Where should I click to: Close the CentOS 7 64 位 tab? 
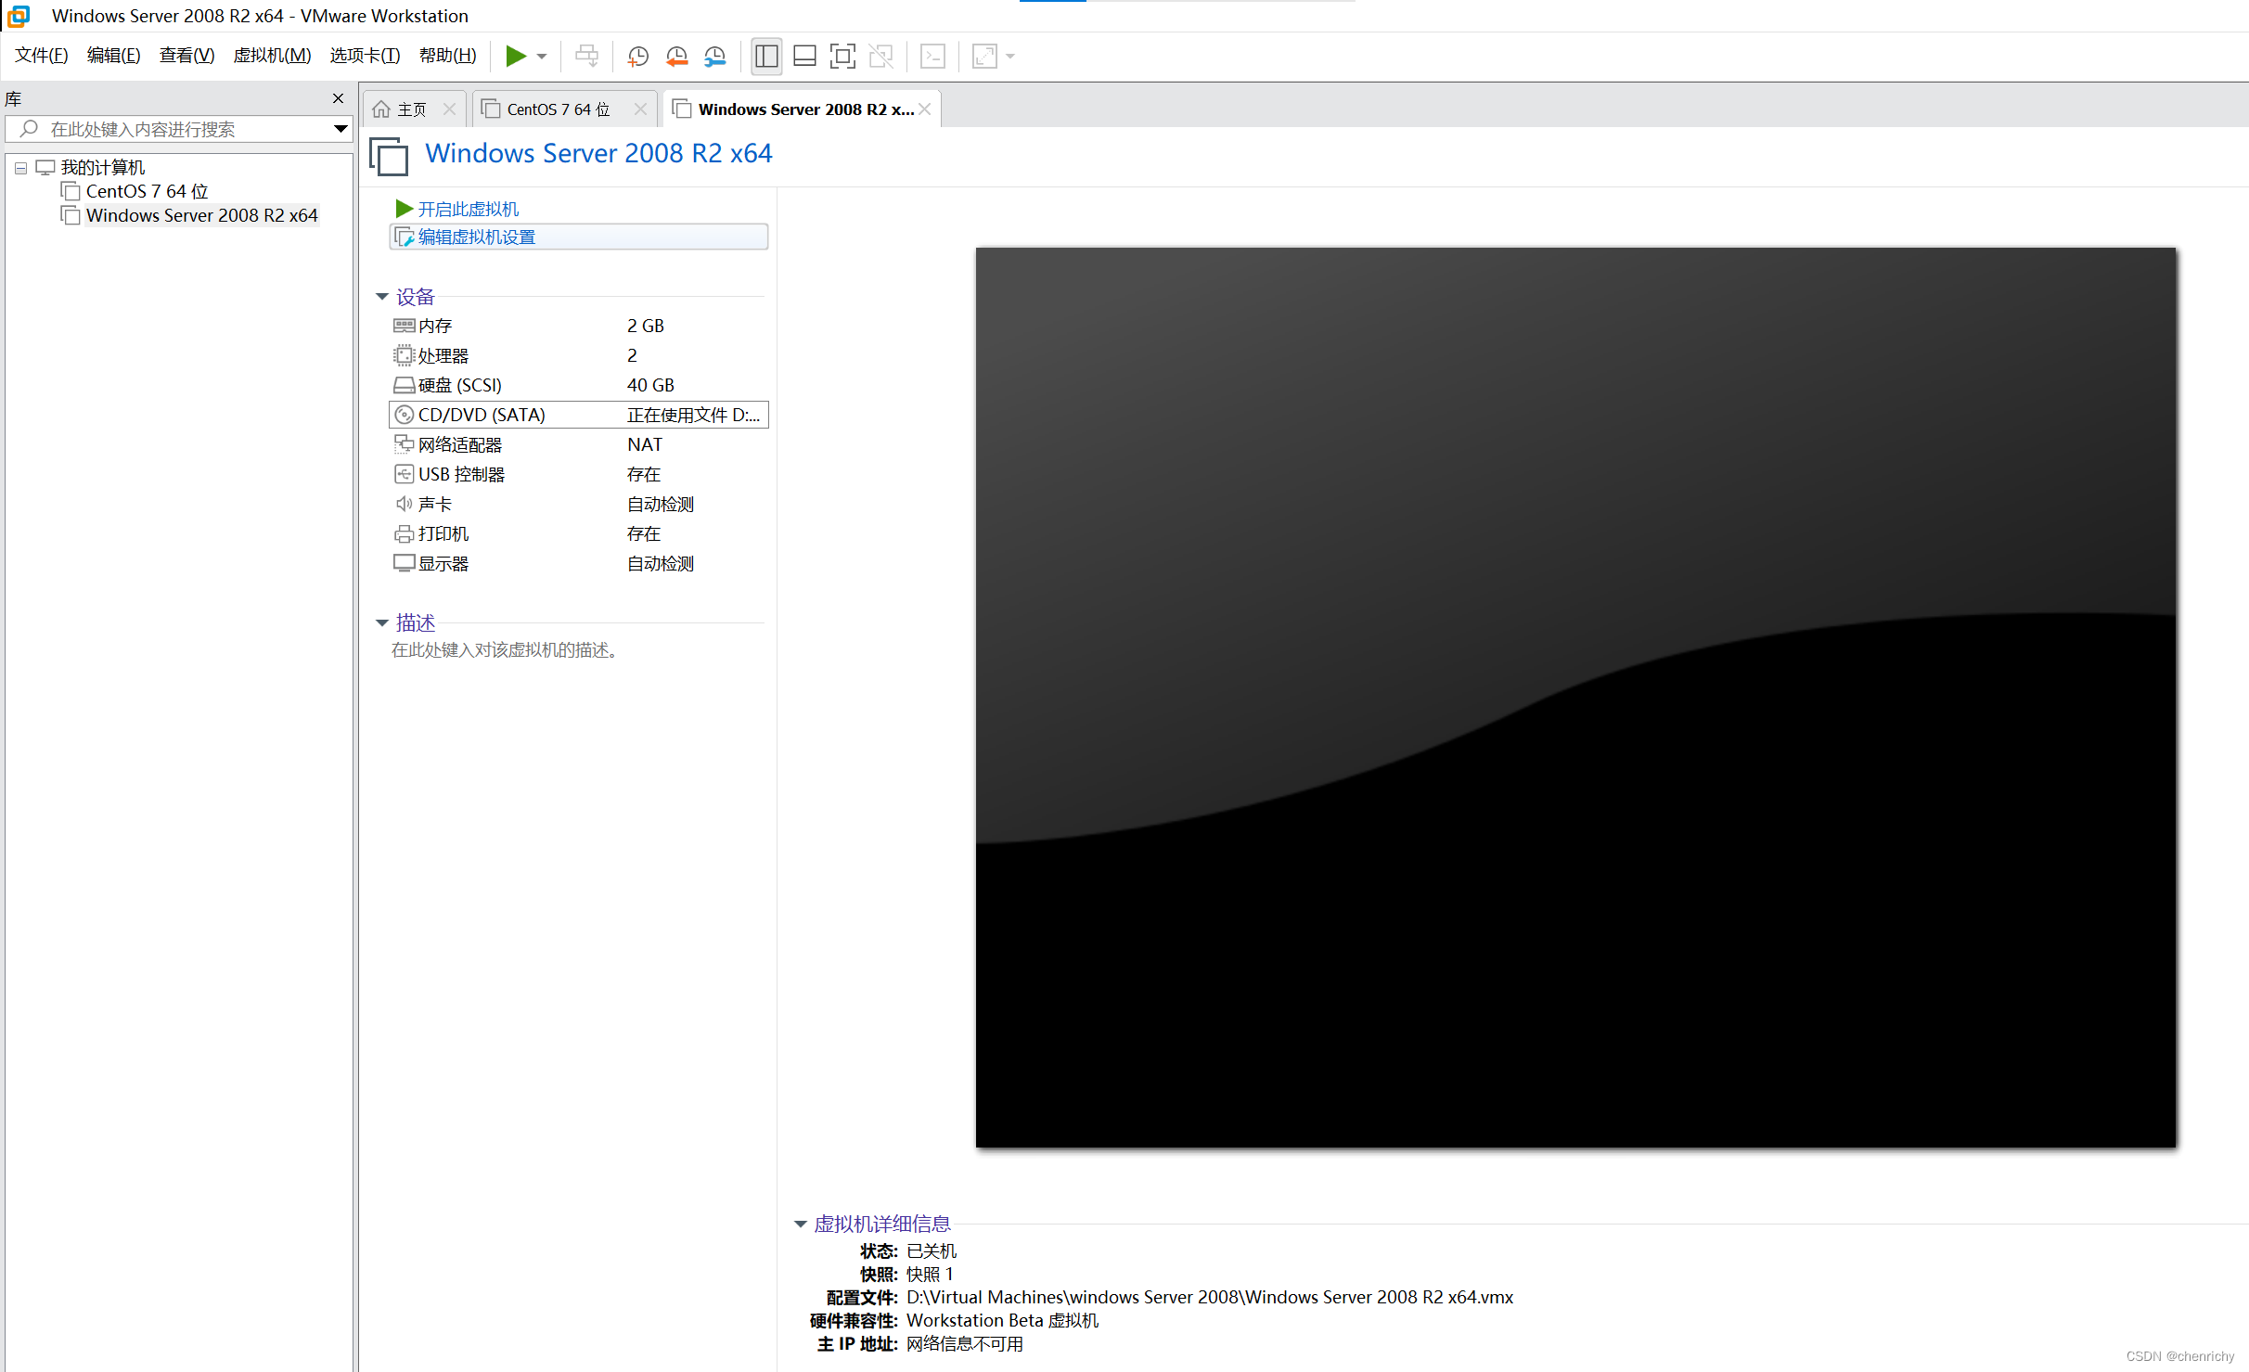pyautogui.click(x=640, y=109)
